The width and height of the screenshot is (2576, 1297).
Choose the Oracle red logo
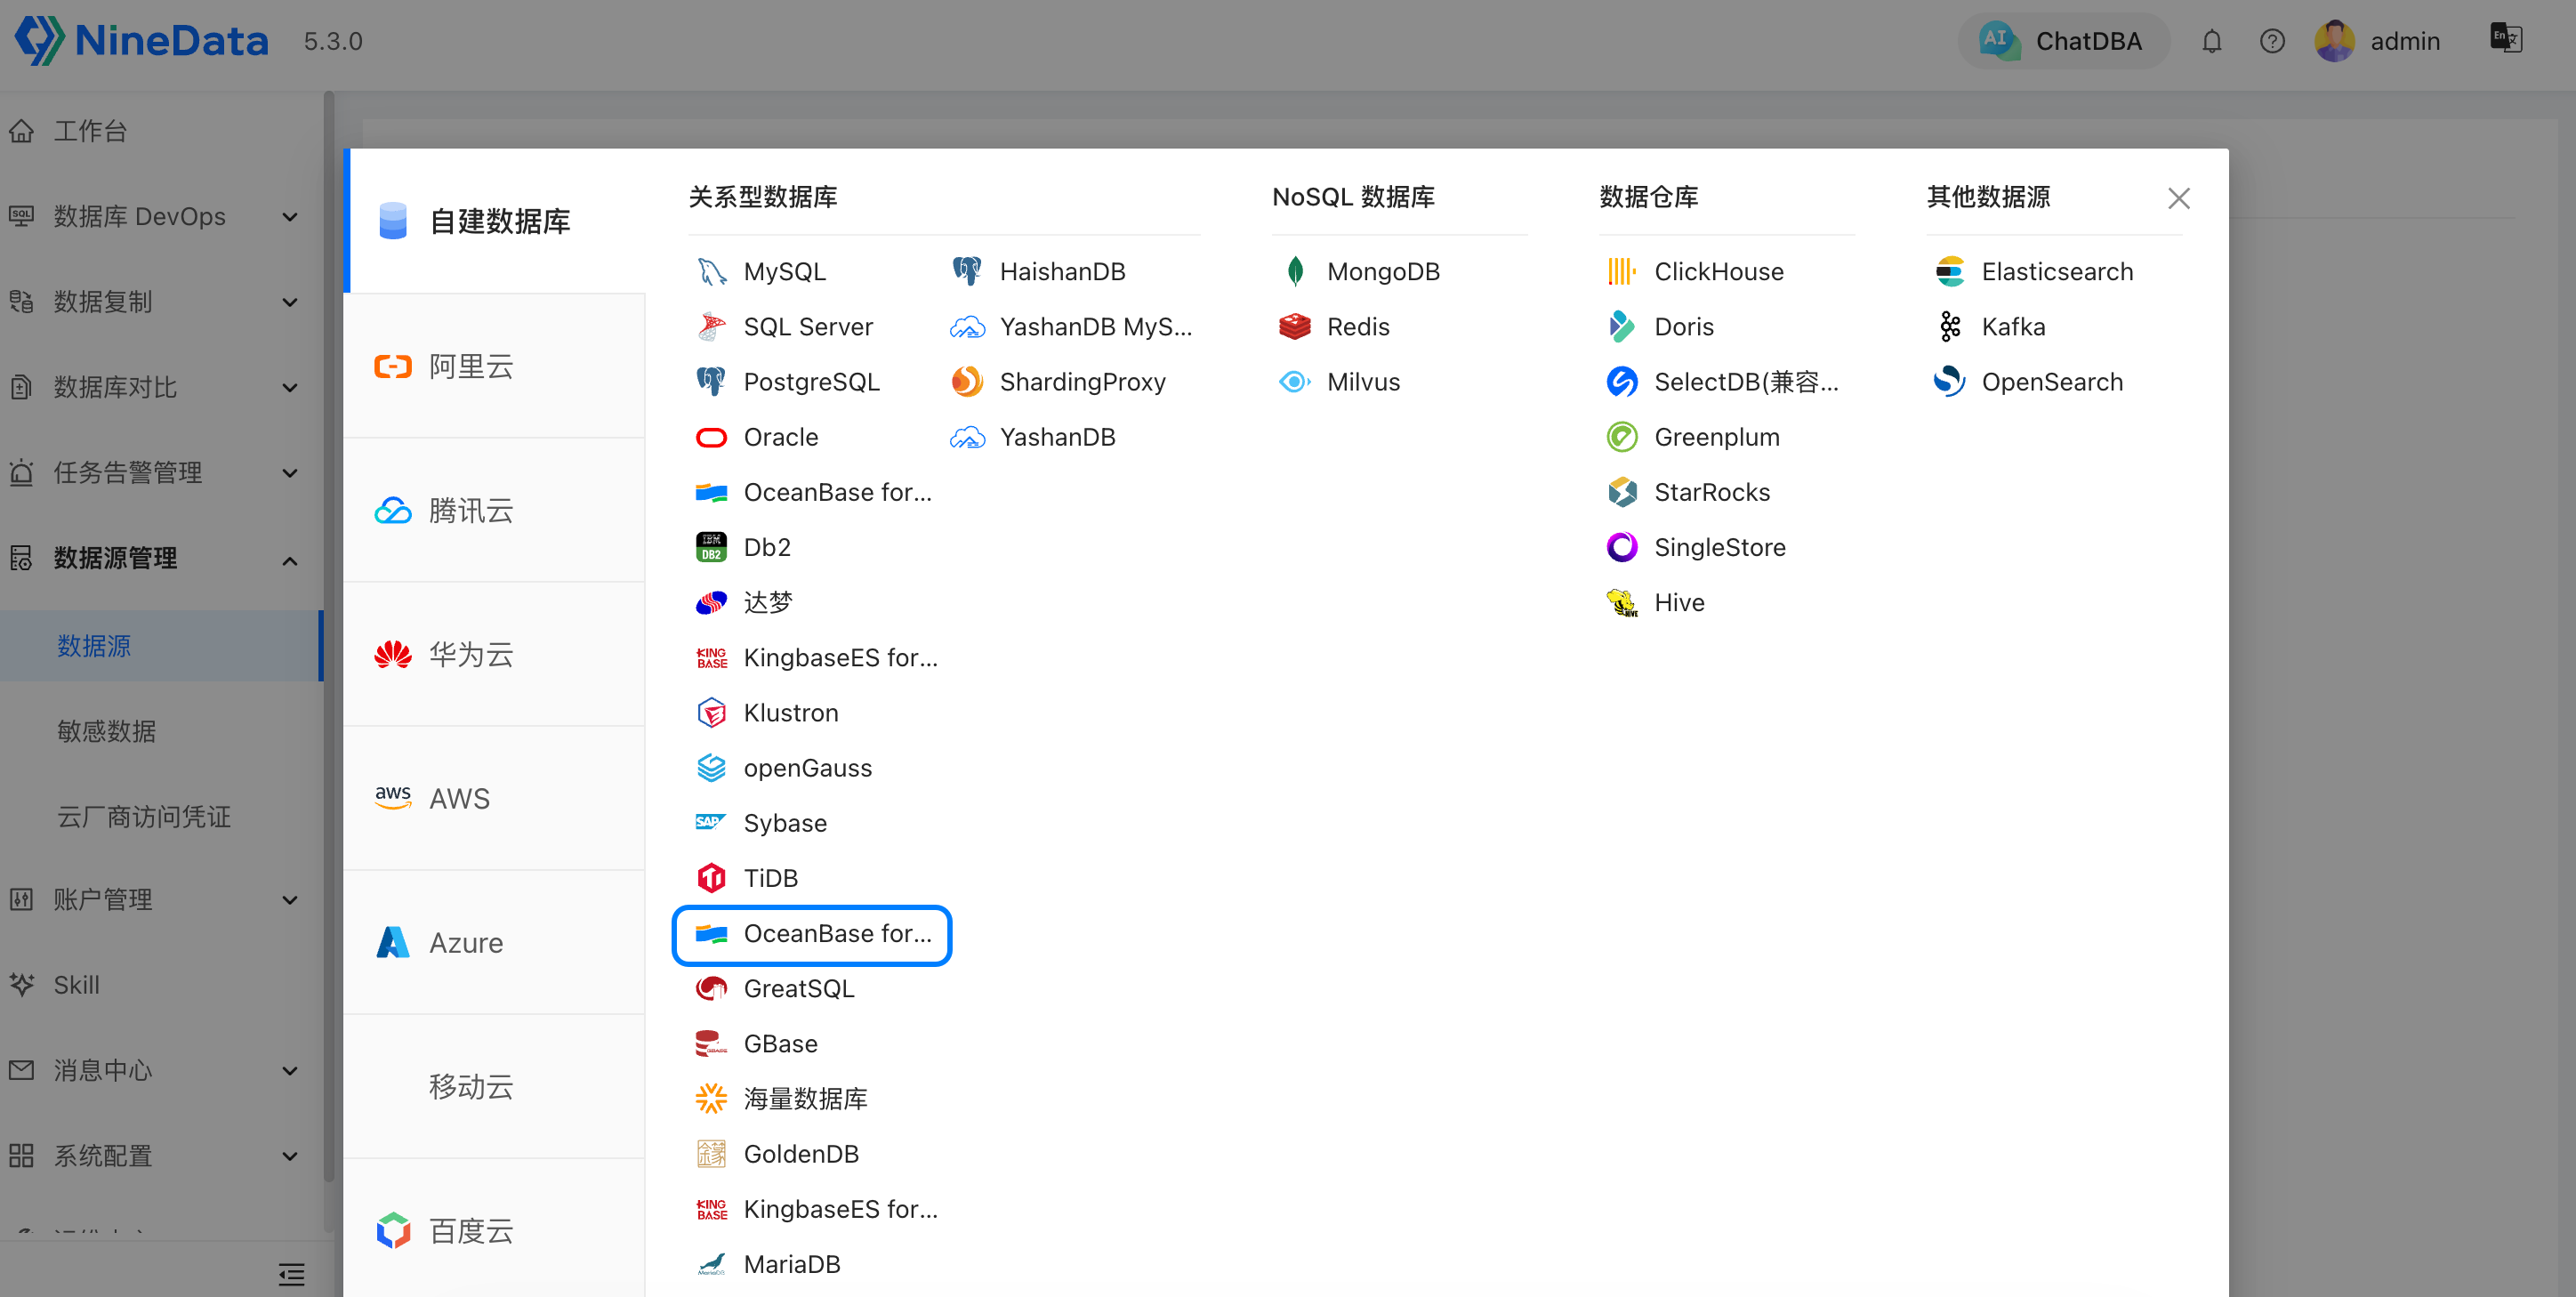click(711, 437)
